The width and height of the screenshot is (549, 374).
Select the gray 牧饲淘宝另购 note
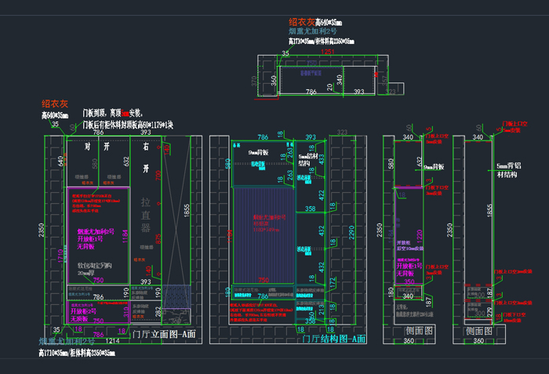96,265
